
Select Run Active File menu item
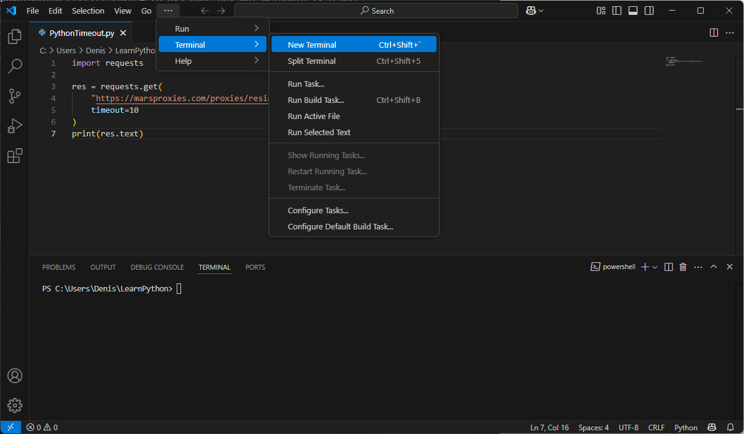pos(354,116)
